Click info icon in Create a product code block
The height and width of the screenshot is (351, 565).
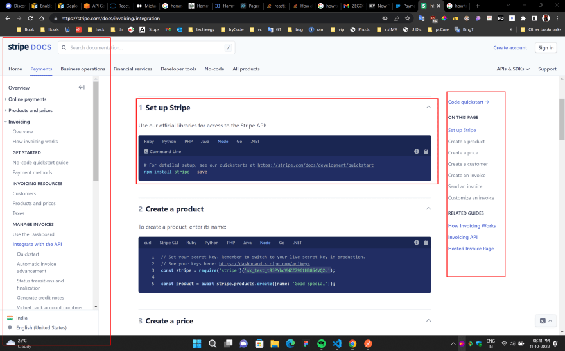417,242
